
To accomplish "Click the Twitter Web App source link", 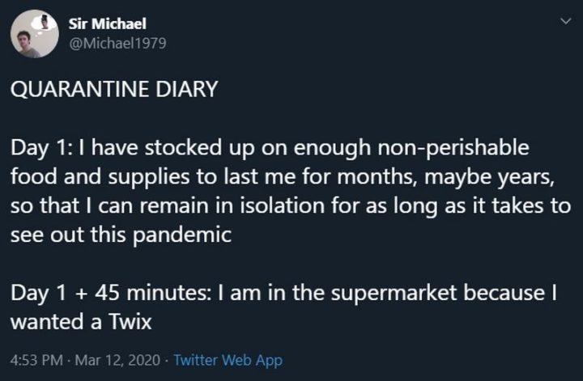I will click(228, 360).
